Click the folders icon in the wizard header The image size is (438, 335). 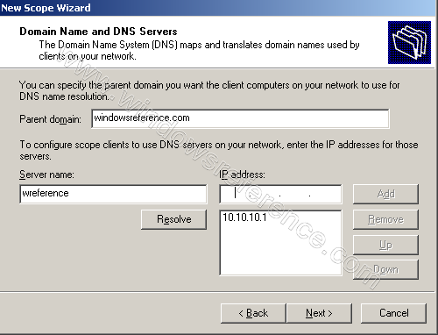[409, 42]
